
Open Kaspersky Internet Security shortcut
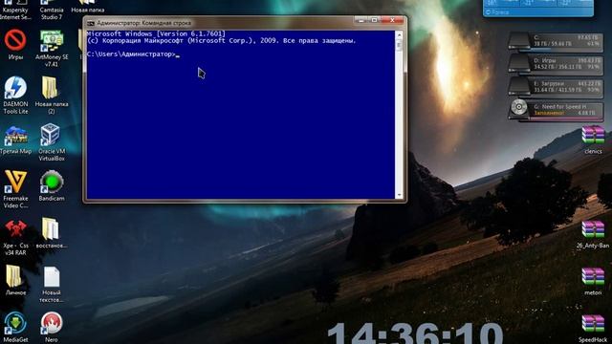click(x=15, y=10)
